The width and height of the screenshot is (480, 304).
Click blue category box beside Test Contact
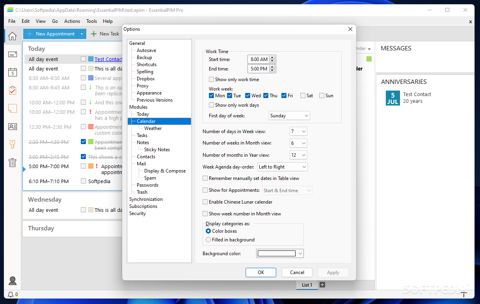(91, 59)
